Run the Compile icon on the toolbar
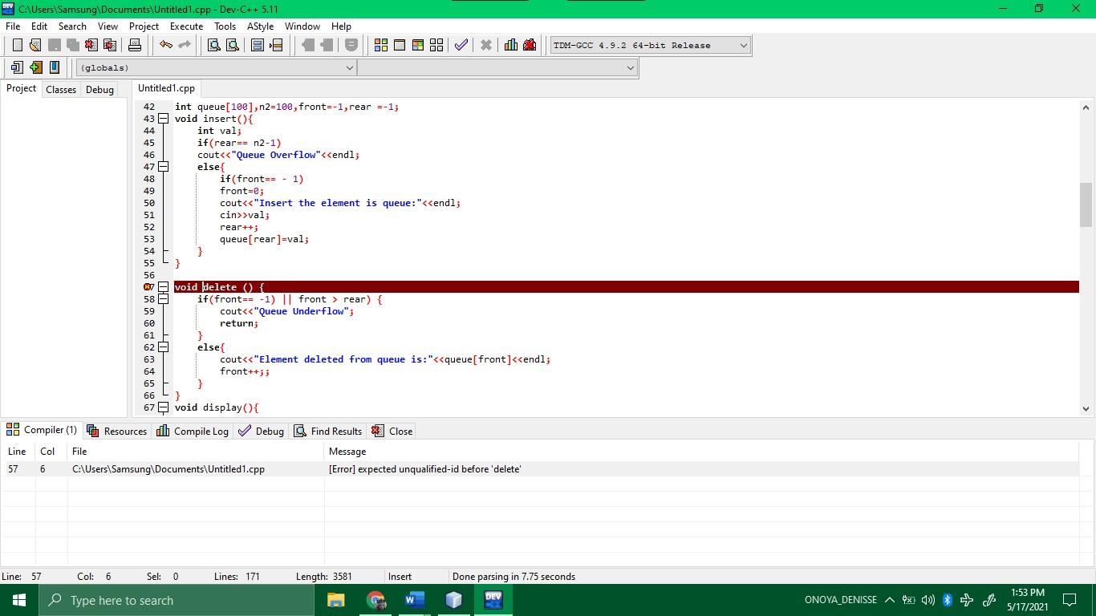Screen dimensions: 1096x616 click(x=380, y=45)
